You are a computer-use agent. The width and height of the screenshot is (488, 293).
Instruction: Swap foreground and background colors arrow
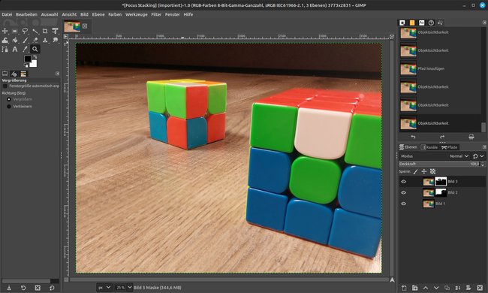click(35, 57)
